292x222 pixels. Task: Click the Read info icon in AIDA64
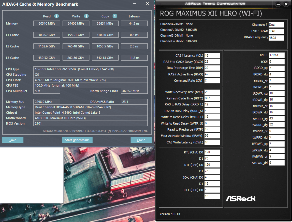click(57, 16)
